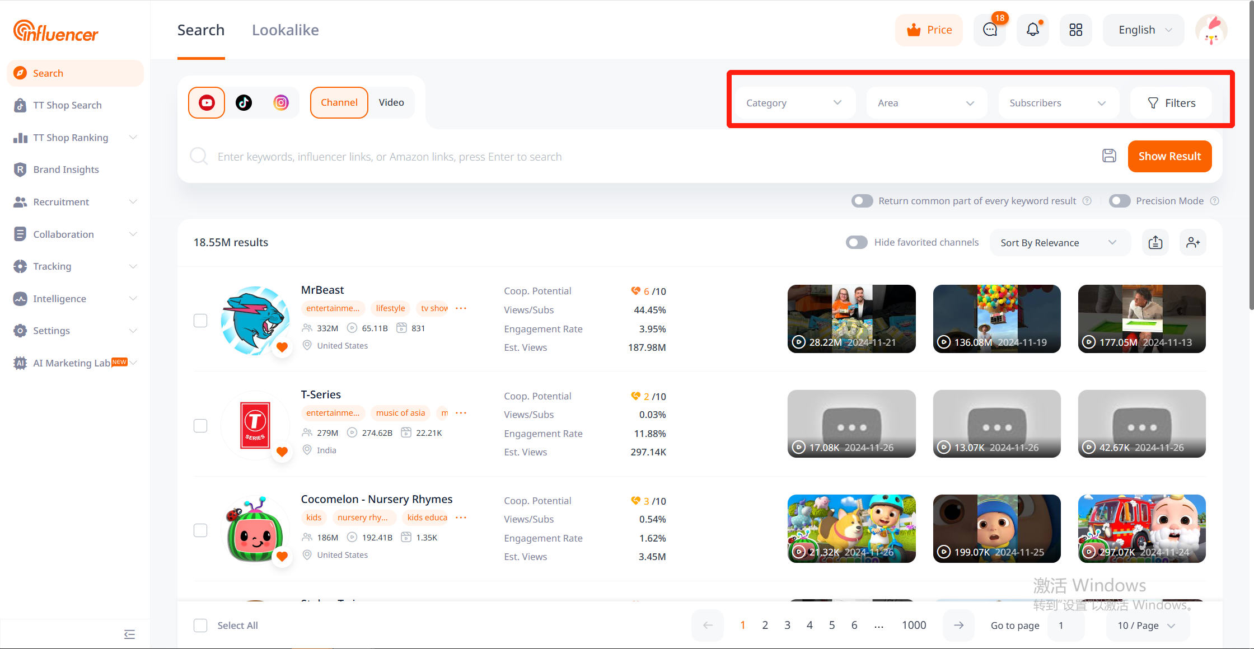Check the MrBeast row checkbox
Image resolution: width=1254 pixels, height=649 pixels.
pos(200,321)
